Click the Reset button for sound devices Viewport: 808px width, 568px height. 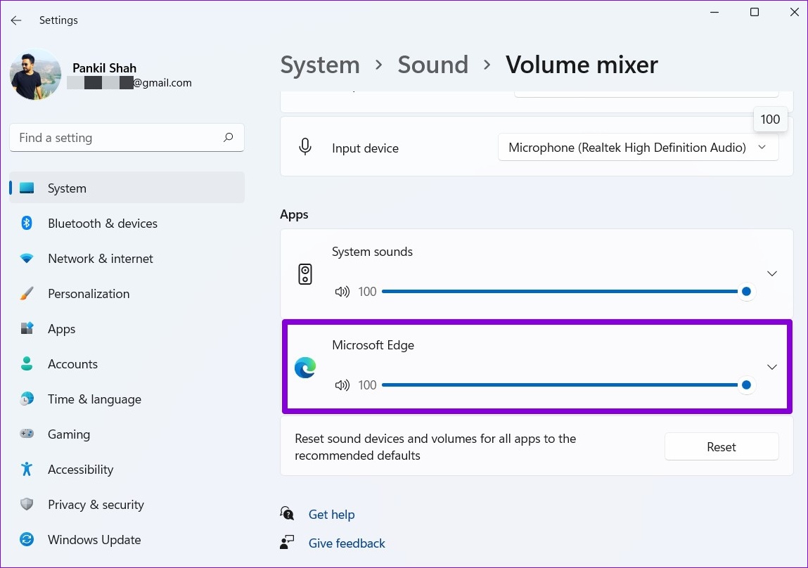pyautogui.click(x=721, y=446)
